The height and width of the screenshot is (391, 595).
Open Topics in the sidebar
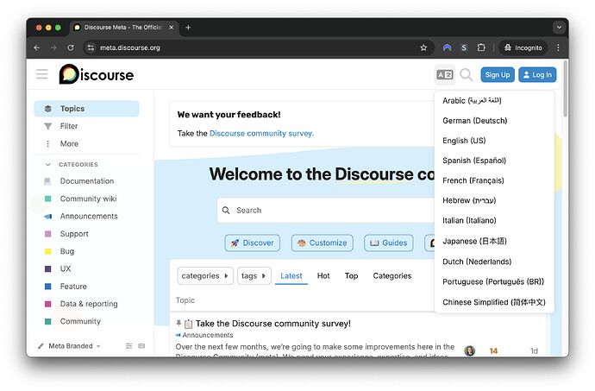pos(86,109)
